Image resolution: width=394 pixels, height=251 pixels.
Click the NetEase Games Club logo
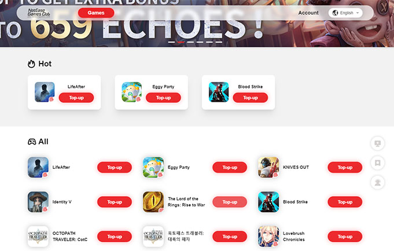coord(39,13)
